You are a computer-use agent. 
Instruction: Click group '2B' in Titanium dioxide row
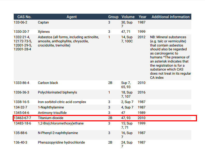tap(110, 118)
